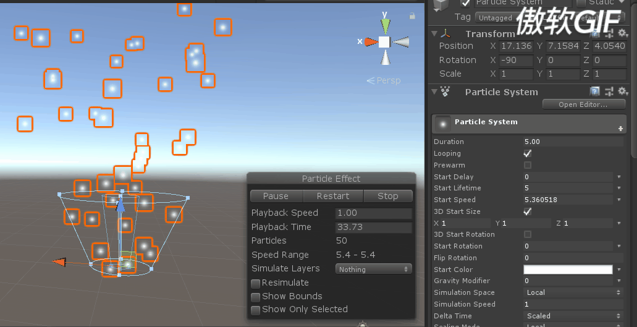
Task: Click the GameObject cube icon in Inspector
Action: 441,5
